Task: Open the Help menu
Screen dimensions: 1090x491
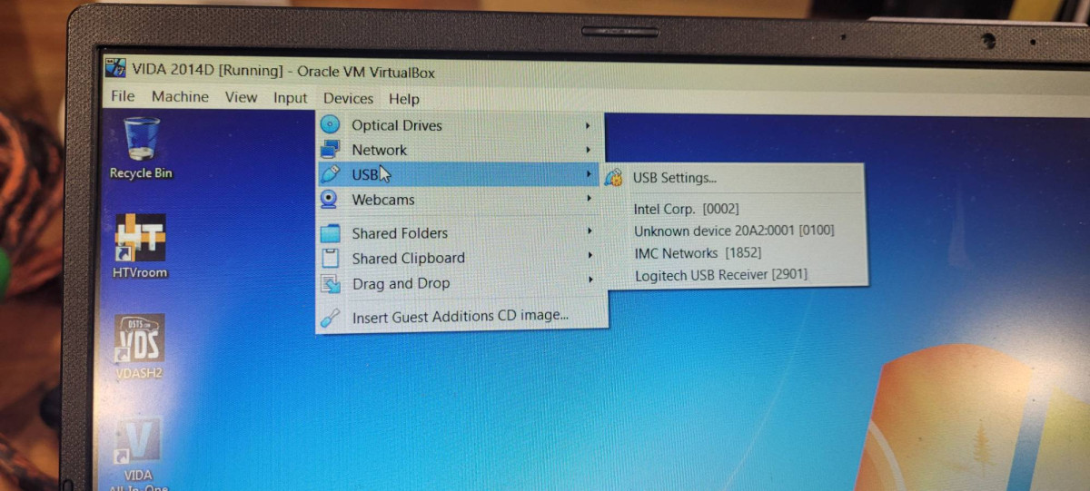Action: [404, 99]
